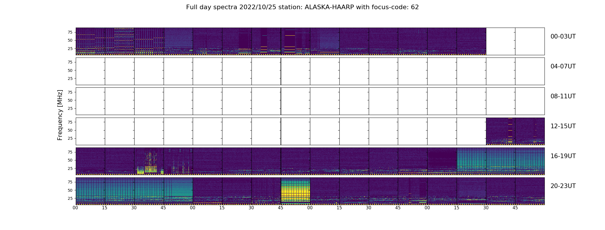This screenshot has height=230, width=605.
Task: Select the 50 tick of the 04-07UT row
Action: 70,70
